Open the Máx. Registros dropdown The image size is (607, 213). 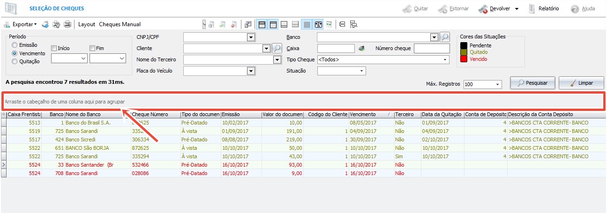[497, 84]
